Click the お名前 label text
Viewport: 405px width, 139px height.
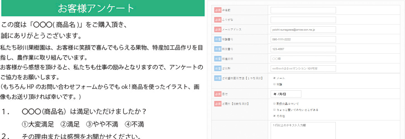click(x=226, y=10)
